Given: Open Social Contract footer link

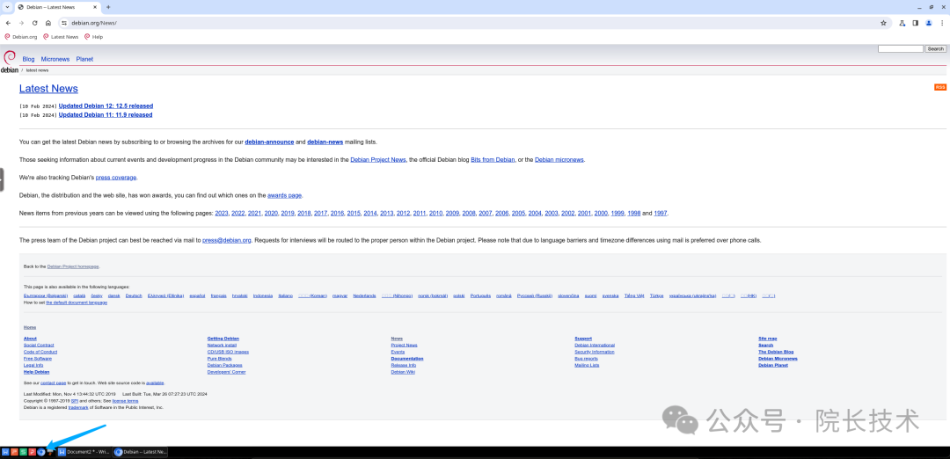Looking at the screenshot, I should point(39,346).
